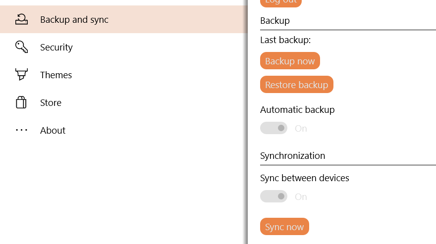Go to the Themes menu label
The width and height of the screenshot is (436, 244).
56,75
